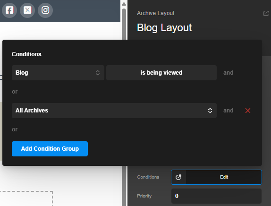Click the Add Condition Group button
Viewport: 271px width, 206px height.
click(50, 149)
